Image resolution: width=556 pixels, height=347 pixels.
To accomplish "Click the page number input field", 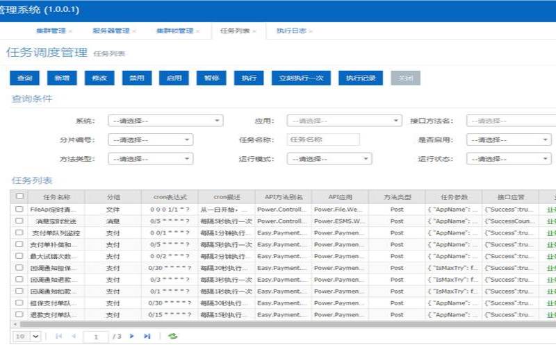I will tap(96, 337).
